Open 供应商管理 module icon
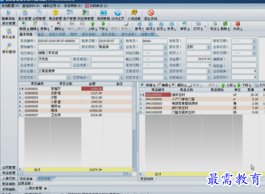The image size is (265, 194). tap(86, 15)
